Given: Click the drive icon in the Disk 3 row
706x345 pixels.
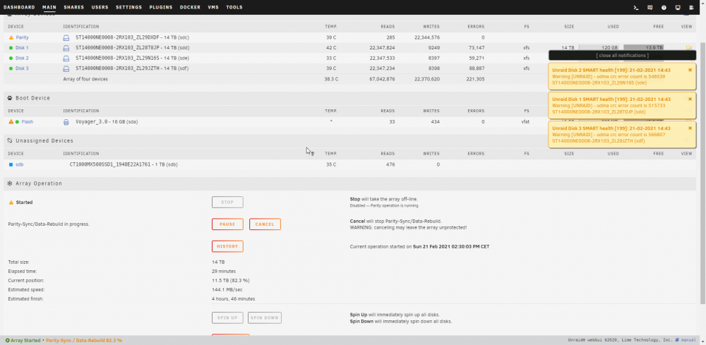Looking at the screenshot, I should [x=66, y=68].
